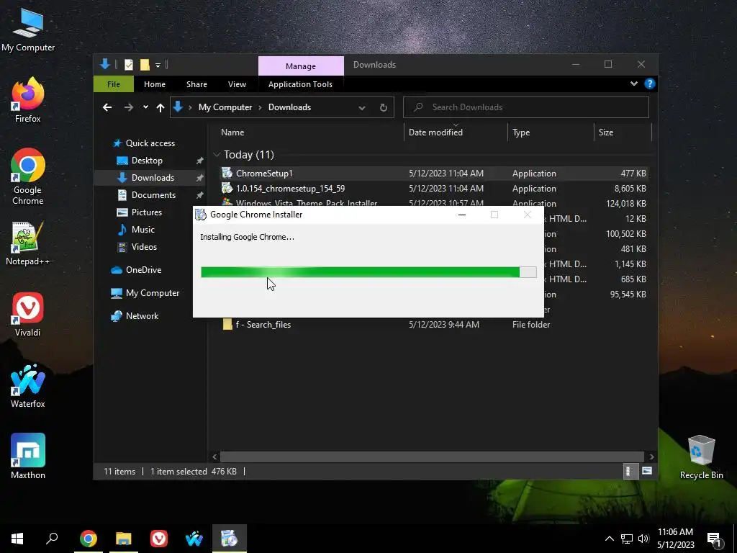Switch to the Share ribbon tab
This screenshot has height=553, width=737.
pos(196,84)
